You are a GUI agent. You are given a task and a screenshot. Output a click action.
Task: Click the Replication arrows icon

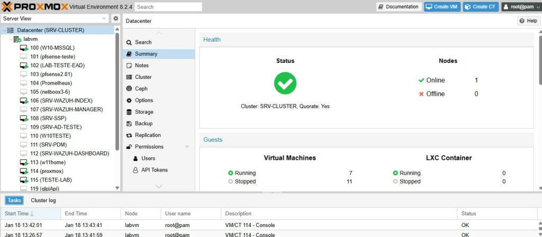pos(129,135)
